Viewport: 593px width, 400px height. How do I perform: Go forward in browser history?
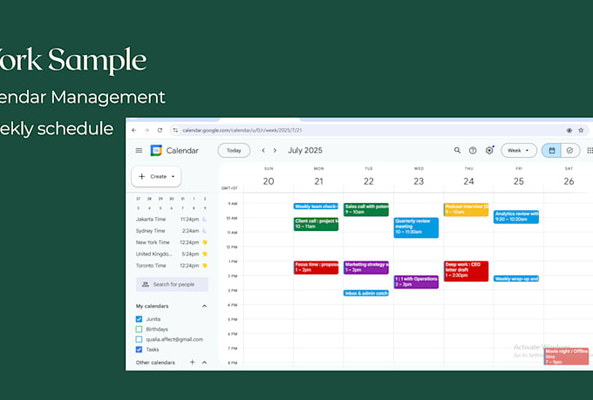pyautogui.click(x=147, y=130)
